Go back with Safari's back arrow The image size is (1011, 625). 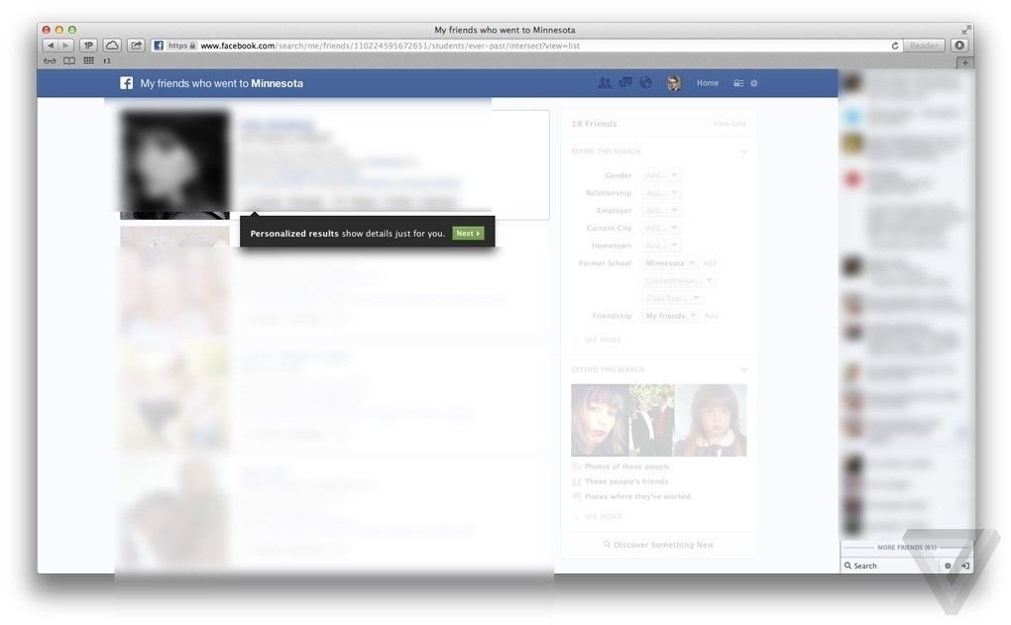[51, 46]
